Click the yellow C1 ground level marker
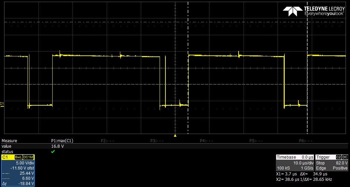 pyautogui.click(x=2, y=105)
